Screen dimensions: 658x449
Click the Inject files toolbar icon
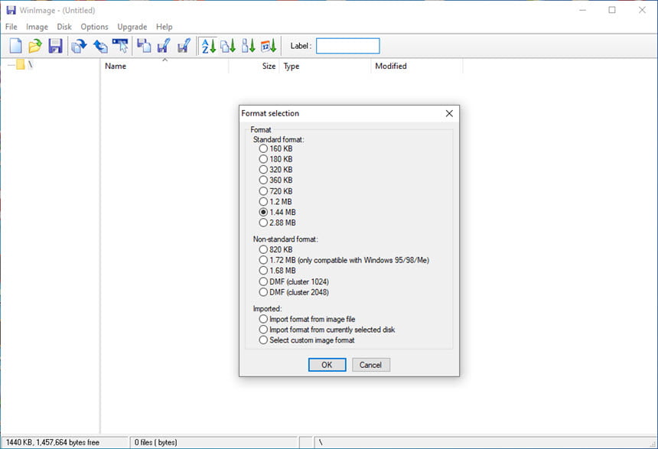(79, 46)
